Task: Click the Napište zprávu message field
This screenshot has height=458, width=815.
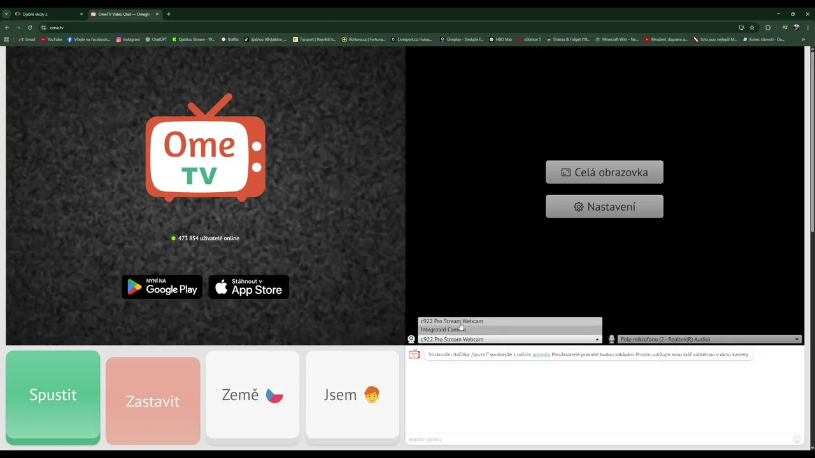Action: click(x=599, y=439)
